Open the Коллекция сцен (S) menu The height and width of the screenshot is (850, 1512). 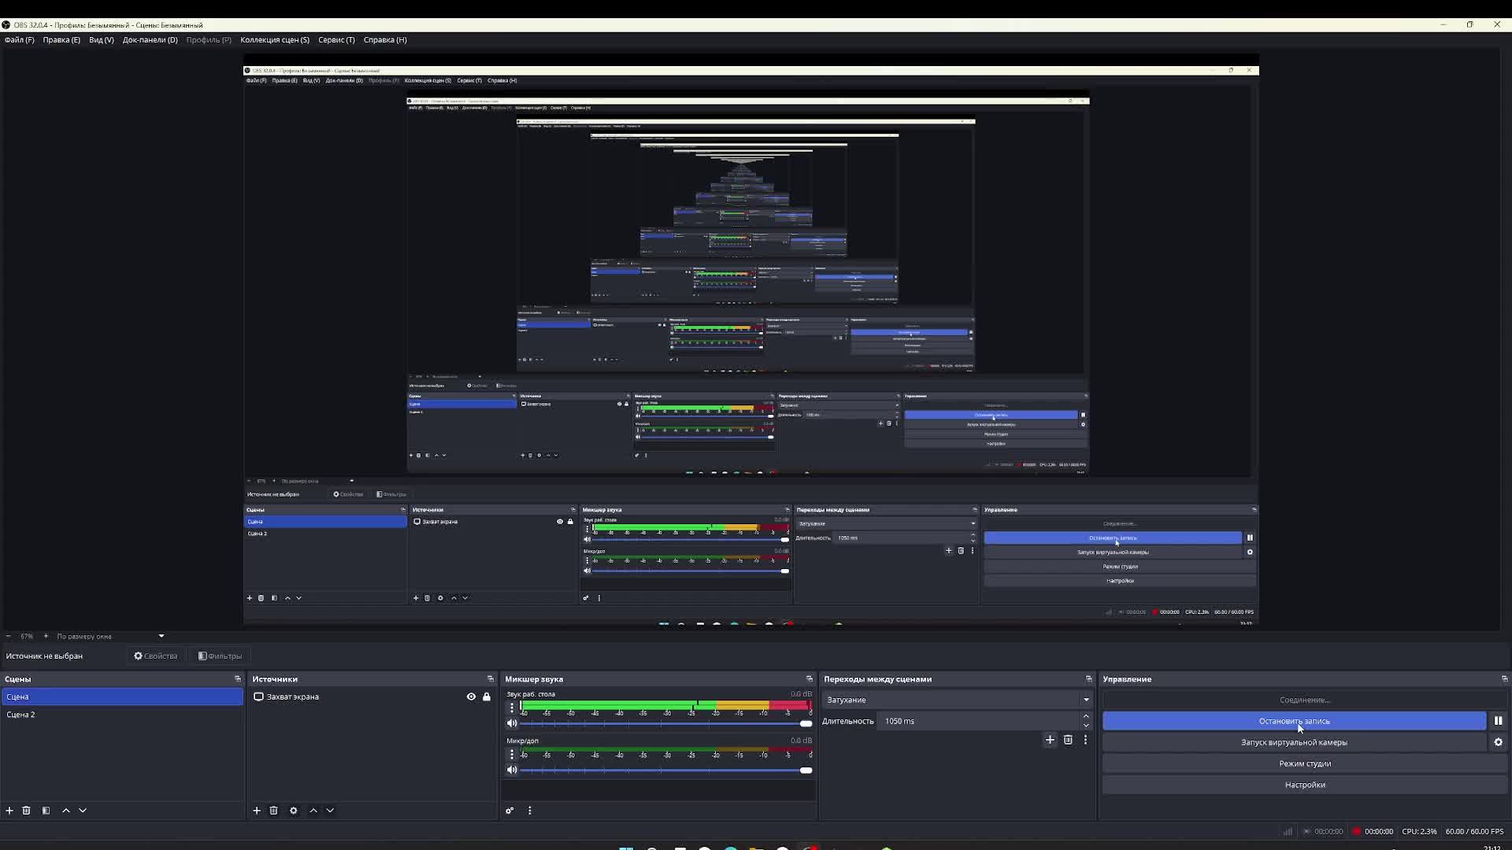(x=274, y=39)
